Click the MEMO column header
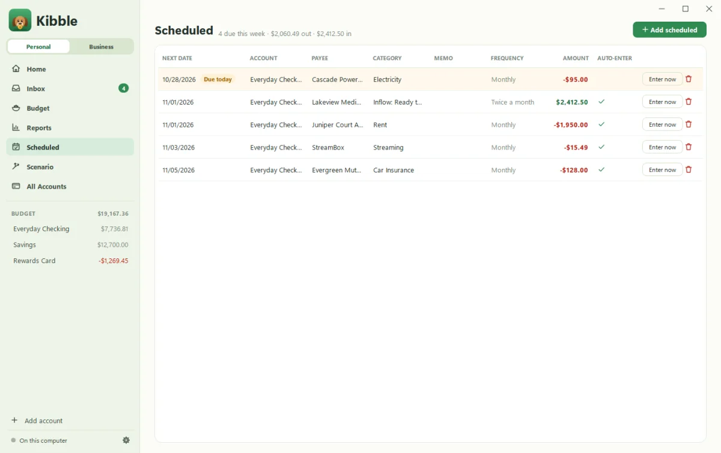The height and width of the screenshot is (453, 721). 443,58
